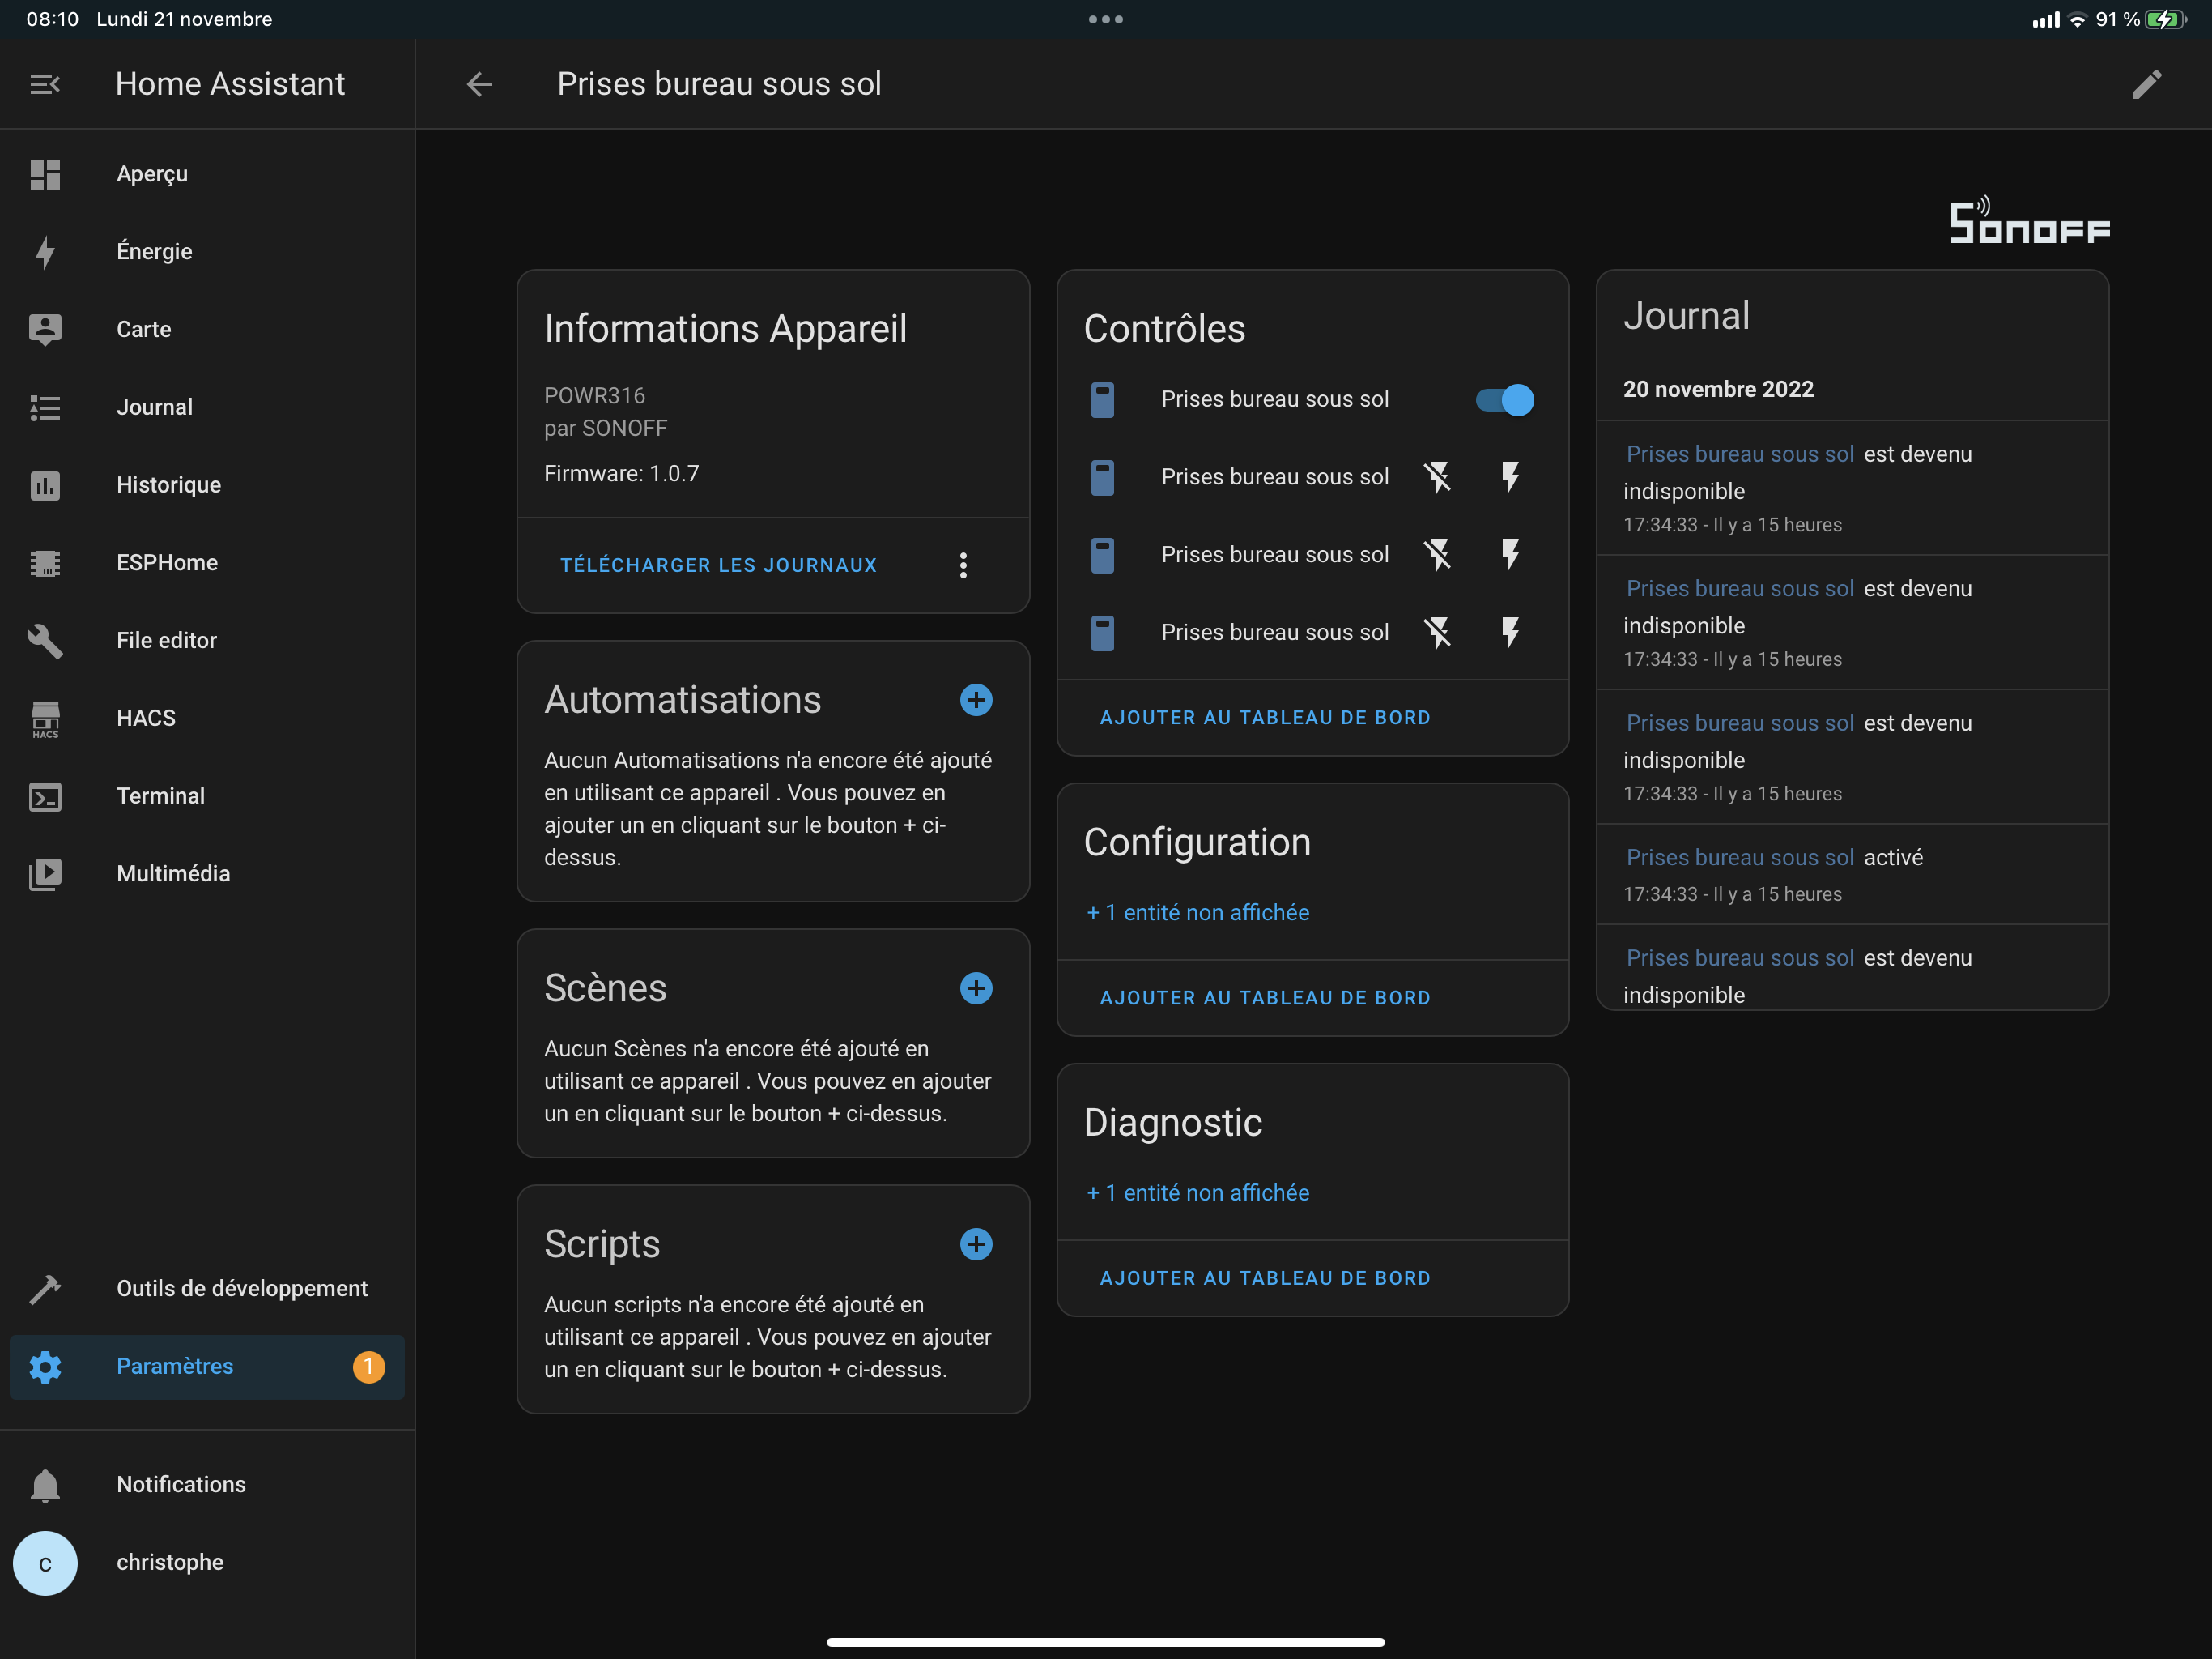The image size is (2212, 1659).
Task: Expand the hidden entity under Configuration
Action: pos(1196,911)
